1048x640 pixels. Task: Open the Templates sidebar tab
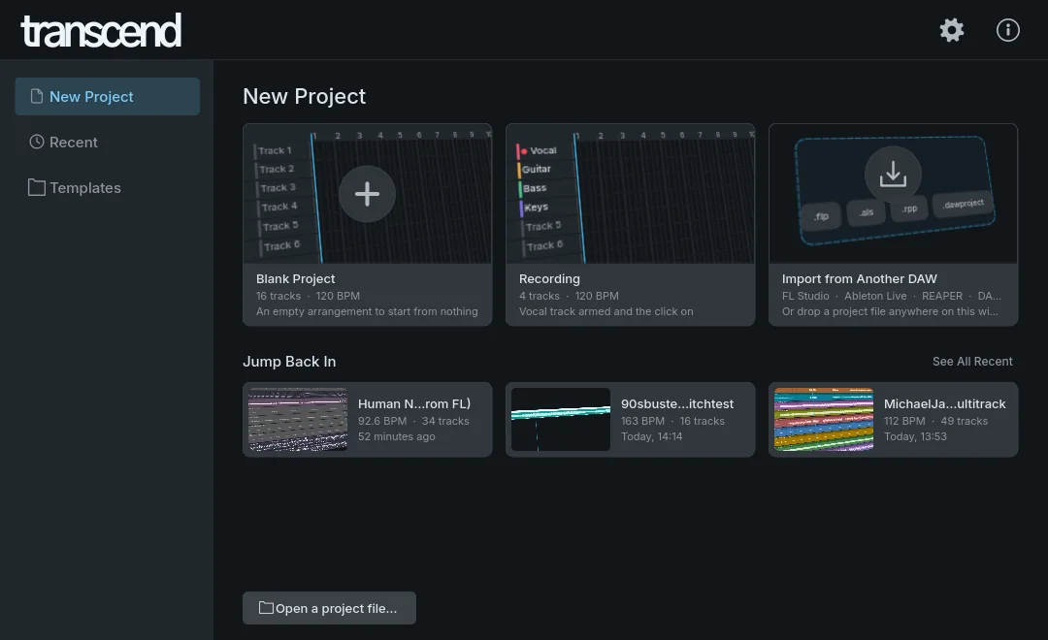pos(108,188)
